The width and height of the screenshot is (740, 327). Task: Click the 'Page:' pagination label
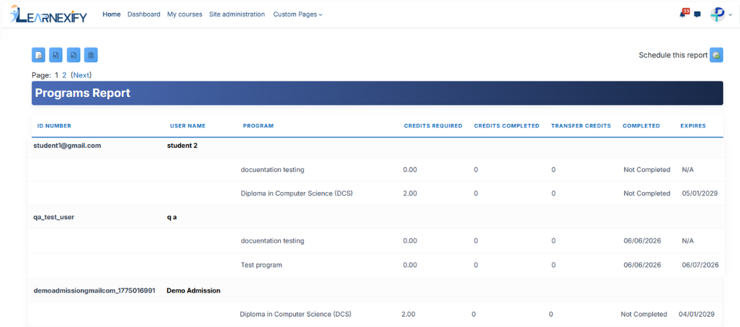pyautogui.click(x=42, y=75)
